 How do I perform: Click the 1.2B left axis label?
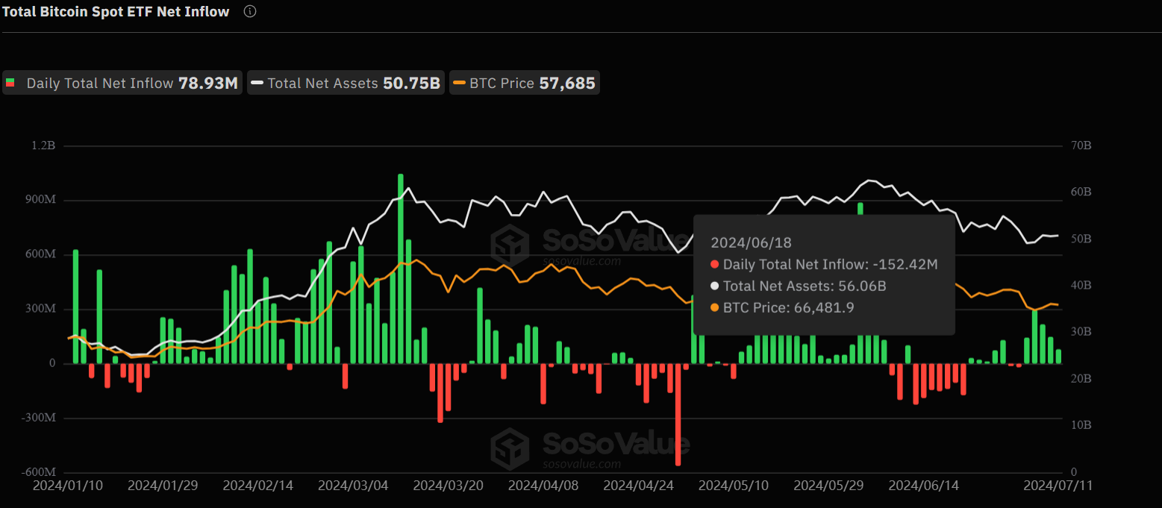[x=43, y=146]
